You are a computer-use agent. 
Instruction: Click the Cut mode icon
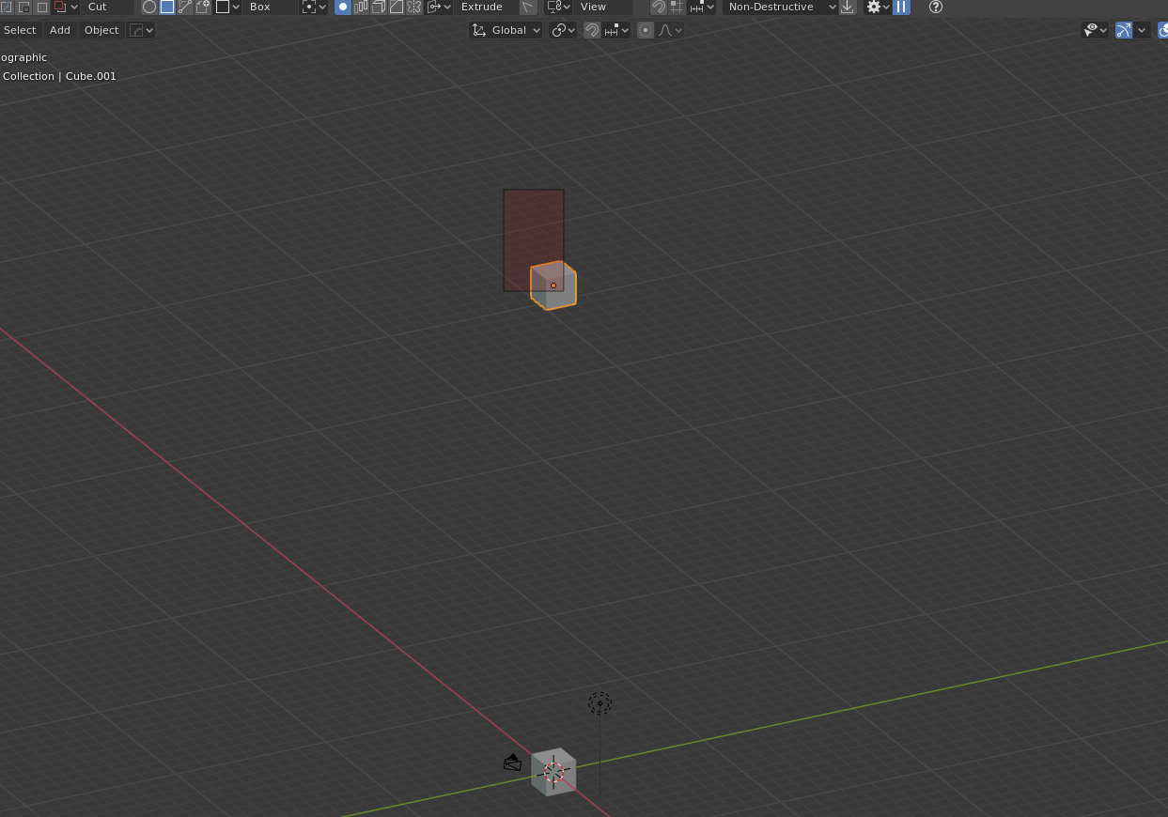pos(60,7)
